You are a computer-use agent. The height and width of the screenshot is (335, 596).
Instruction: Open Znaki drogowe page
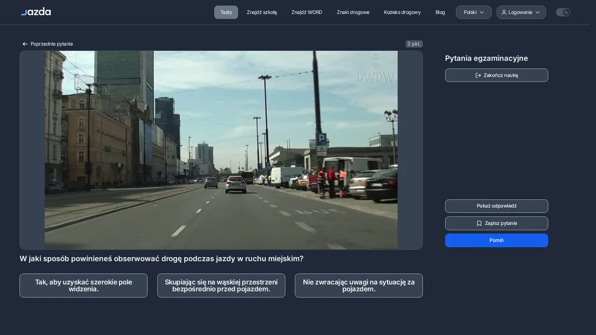click(353, 12)
